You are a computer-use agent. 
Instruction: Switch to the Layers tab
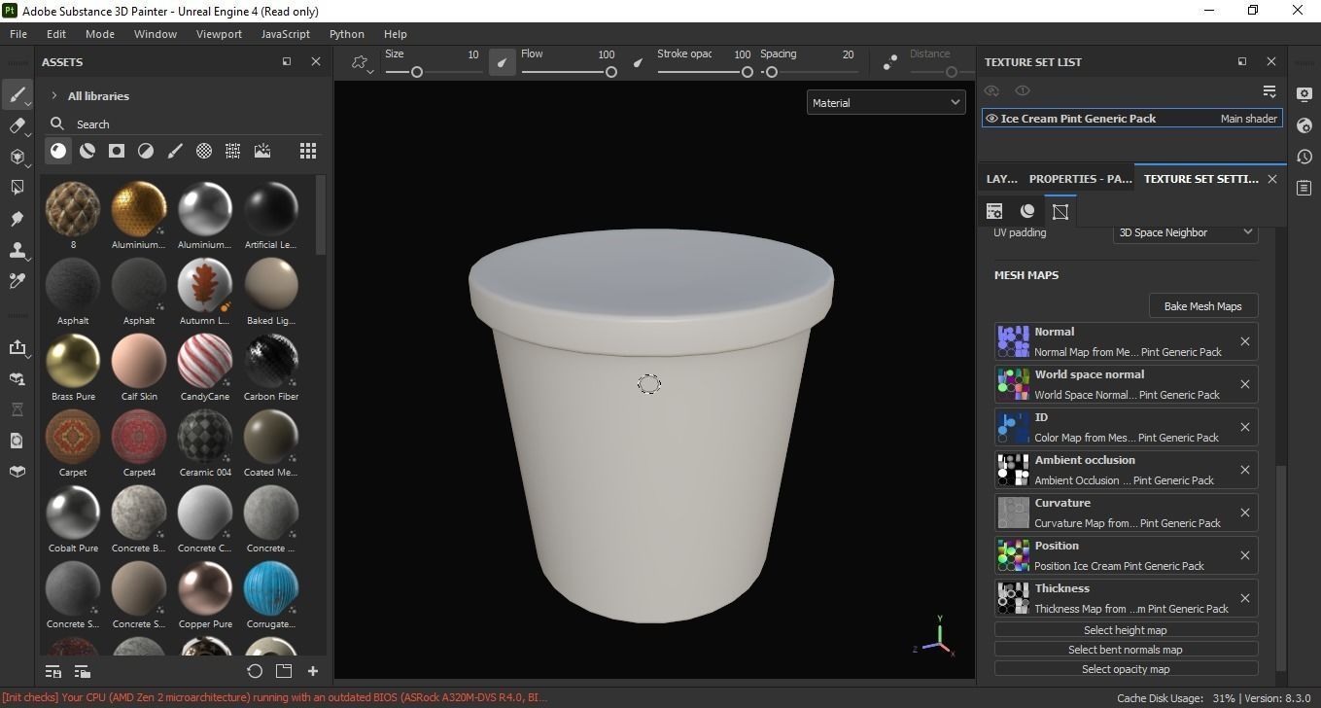click(1001, 179)
